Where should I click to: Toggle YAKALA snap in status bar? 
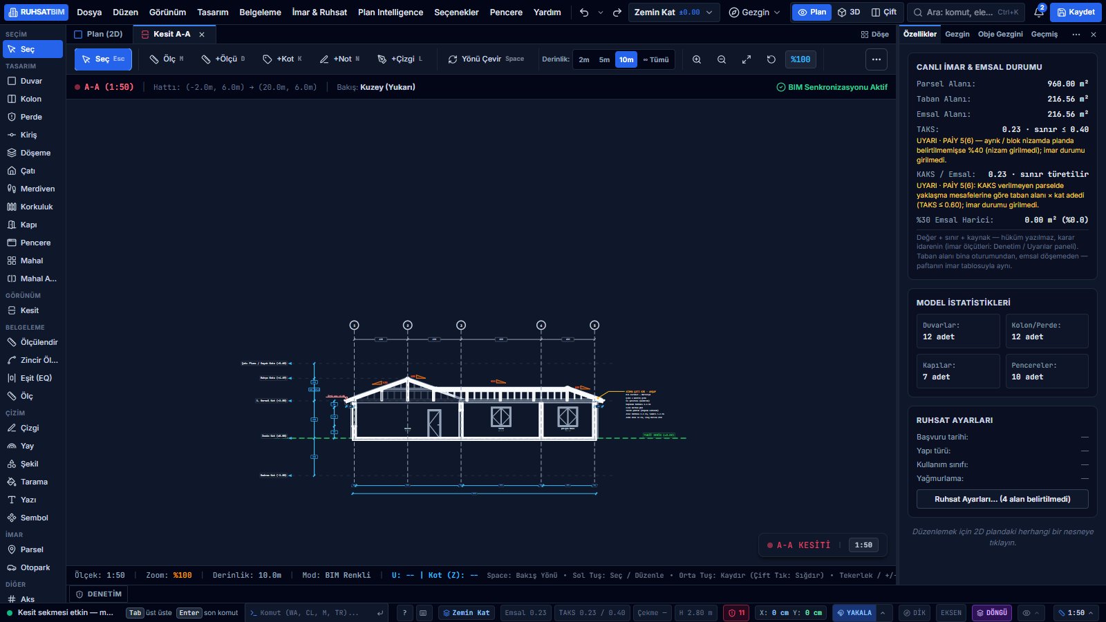pos(854,612)
